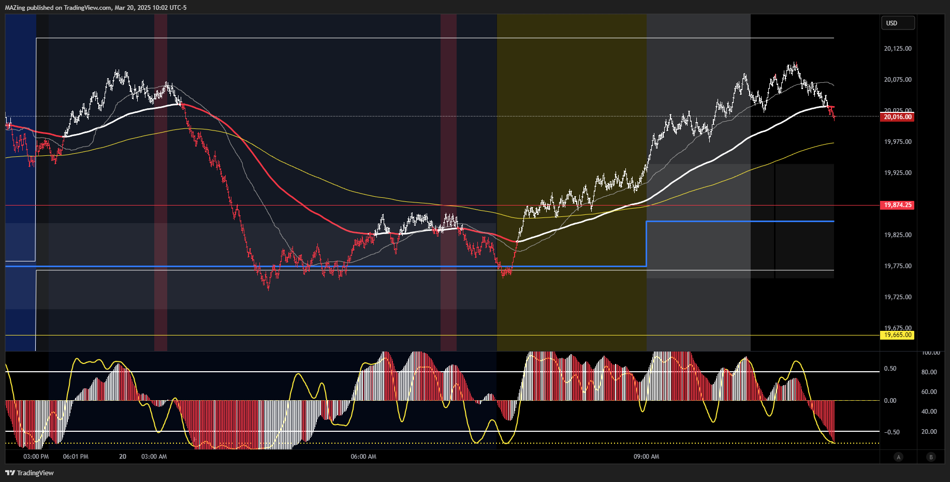This screenshot has width=950, height=482.
Task: Select the red 20,016.00 current price label
Action: 897,117
